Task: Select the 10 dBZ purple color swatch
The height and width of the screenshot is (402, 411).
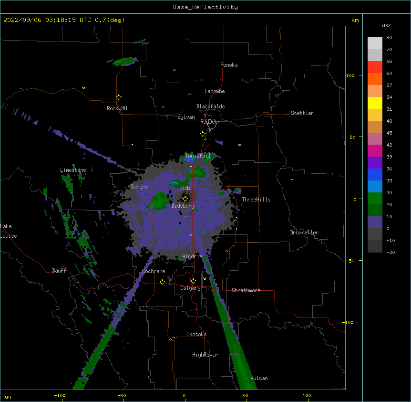Action: (x=375, y=222)
